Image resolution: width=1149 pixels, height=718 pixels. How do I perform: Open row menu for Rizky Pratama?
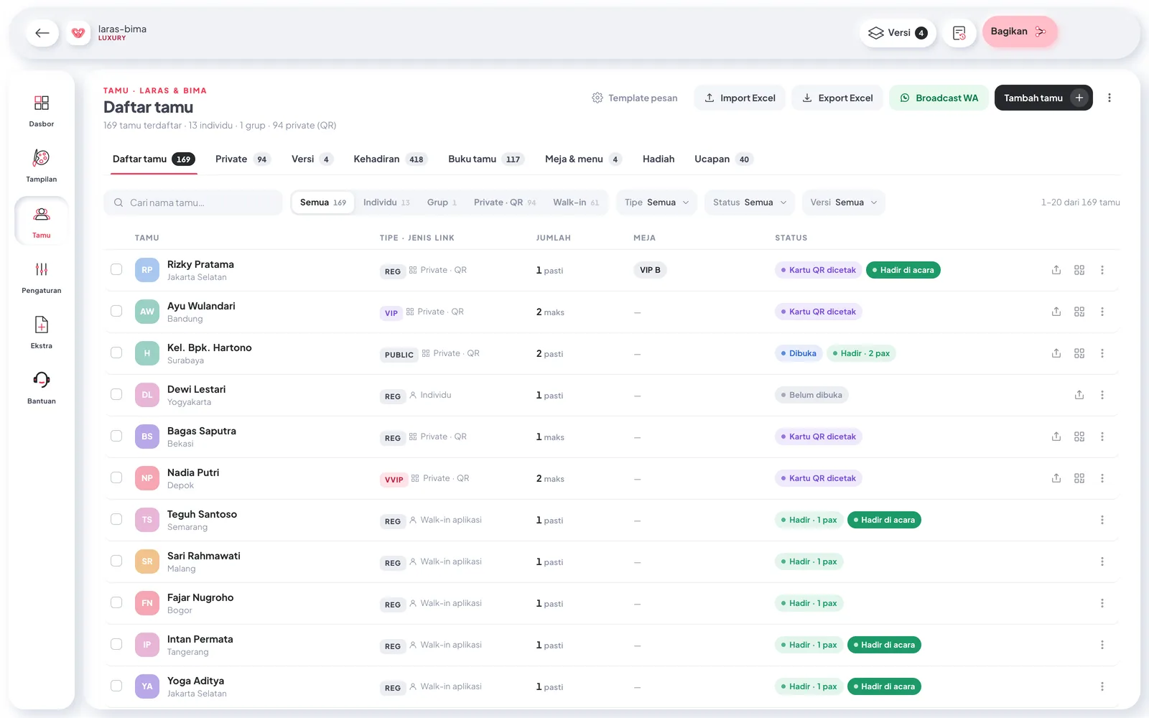(1102, 270)
